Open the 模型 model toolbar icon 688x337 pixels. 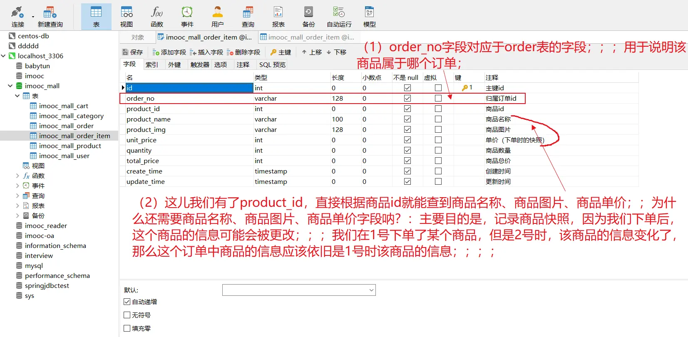click(x=370, y=17)
